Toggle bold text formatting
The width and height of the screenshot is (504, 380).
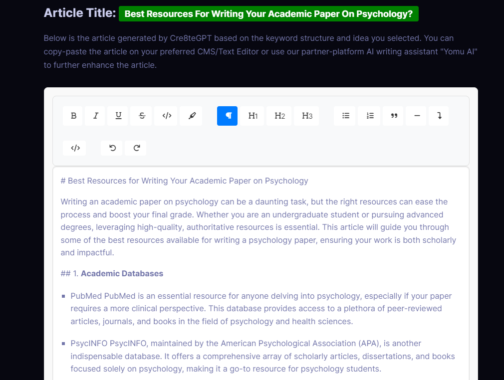coord(72,115)
